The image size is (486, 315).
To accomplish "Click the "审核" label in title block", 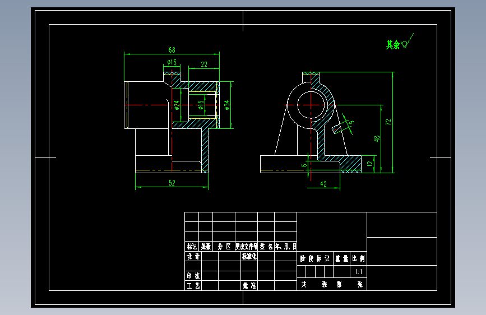I will click(x=193, y=276).
